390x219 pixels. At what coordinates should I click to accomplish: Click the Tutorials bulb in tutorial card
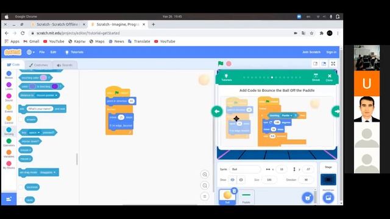click(226, 77)
